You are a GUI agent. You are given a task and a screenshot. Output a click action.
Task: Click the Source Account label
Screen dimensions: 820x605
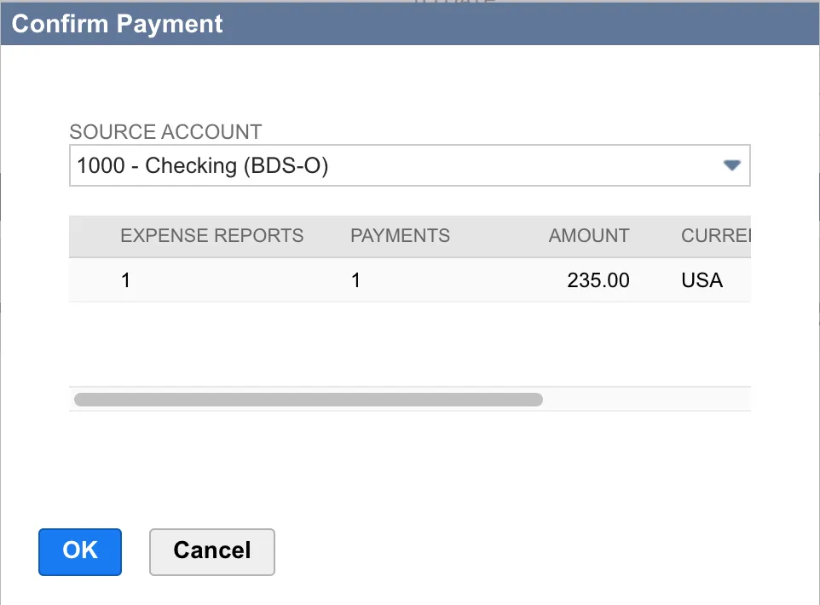pos(165,132)
